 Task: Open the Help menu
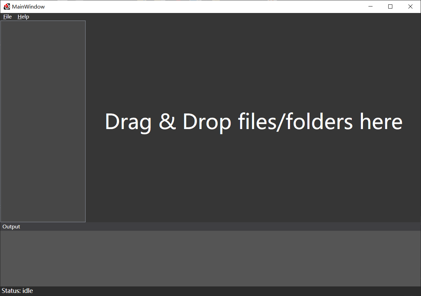[x=23, y=17]
